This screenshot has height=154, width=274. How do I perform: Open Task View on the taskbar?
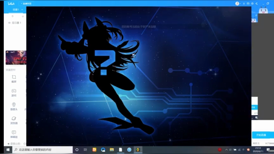(x=85, y=150)
